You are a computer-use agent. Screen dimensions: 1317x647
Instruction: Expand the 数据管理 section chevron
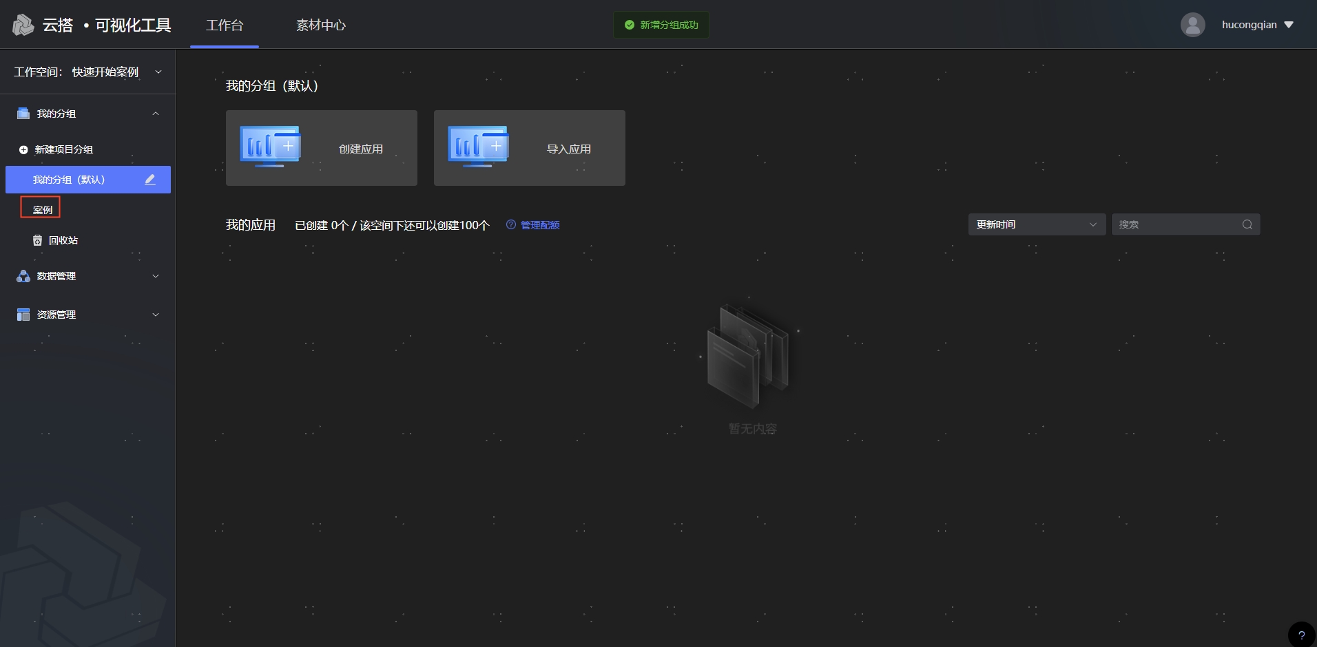[156, 276]
